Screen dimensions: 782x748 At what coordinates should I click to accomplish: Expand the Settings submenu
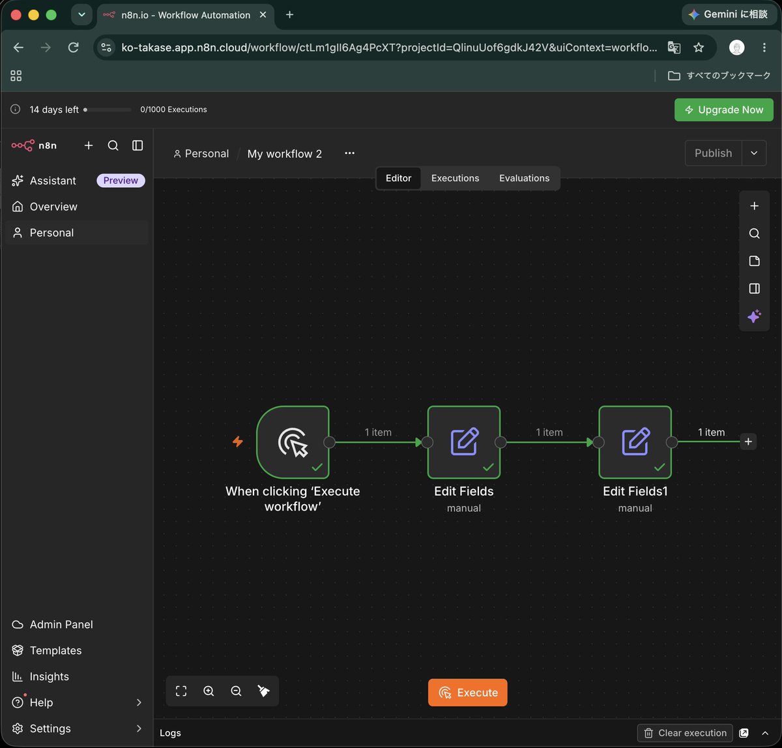pos(139,728)
